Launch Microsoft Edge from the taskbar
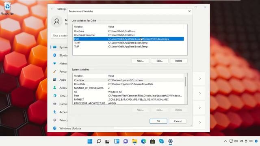Image resolution: width=260 pixels, height=146 pixels. pyautogui.click(x=143, y=141)
